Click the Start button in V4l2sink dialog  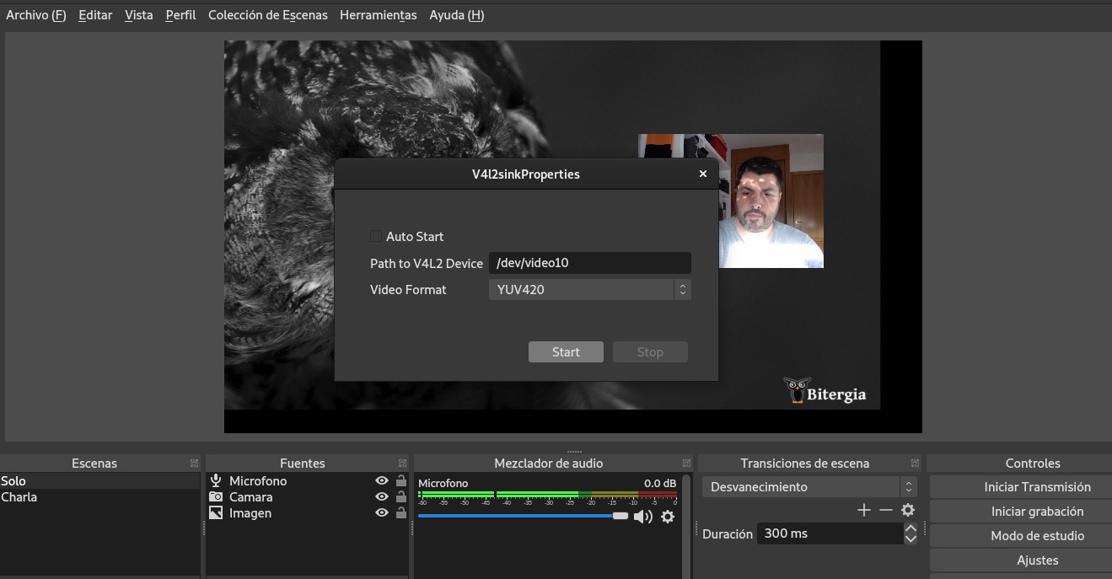tap(566, 352)
